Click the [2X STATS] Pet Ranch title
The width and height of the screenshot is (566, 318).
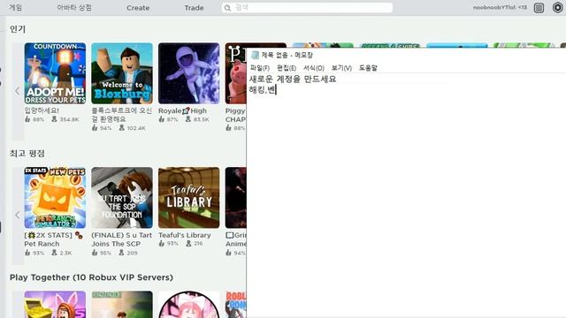coord(53,239)
